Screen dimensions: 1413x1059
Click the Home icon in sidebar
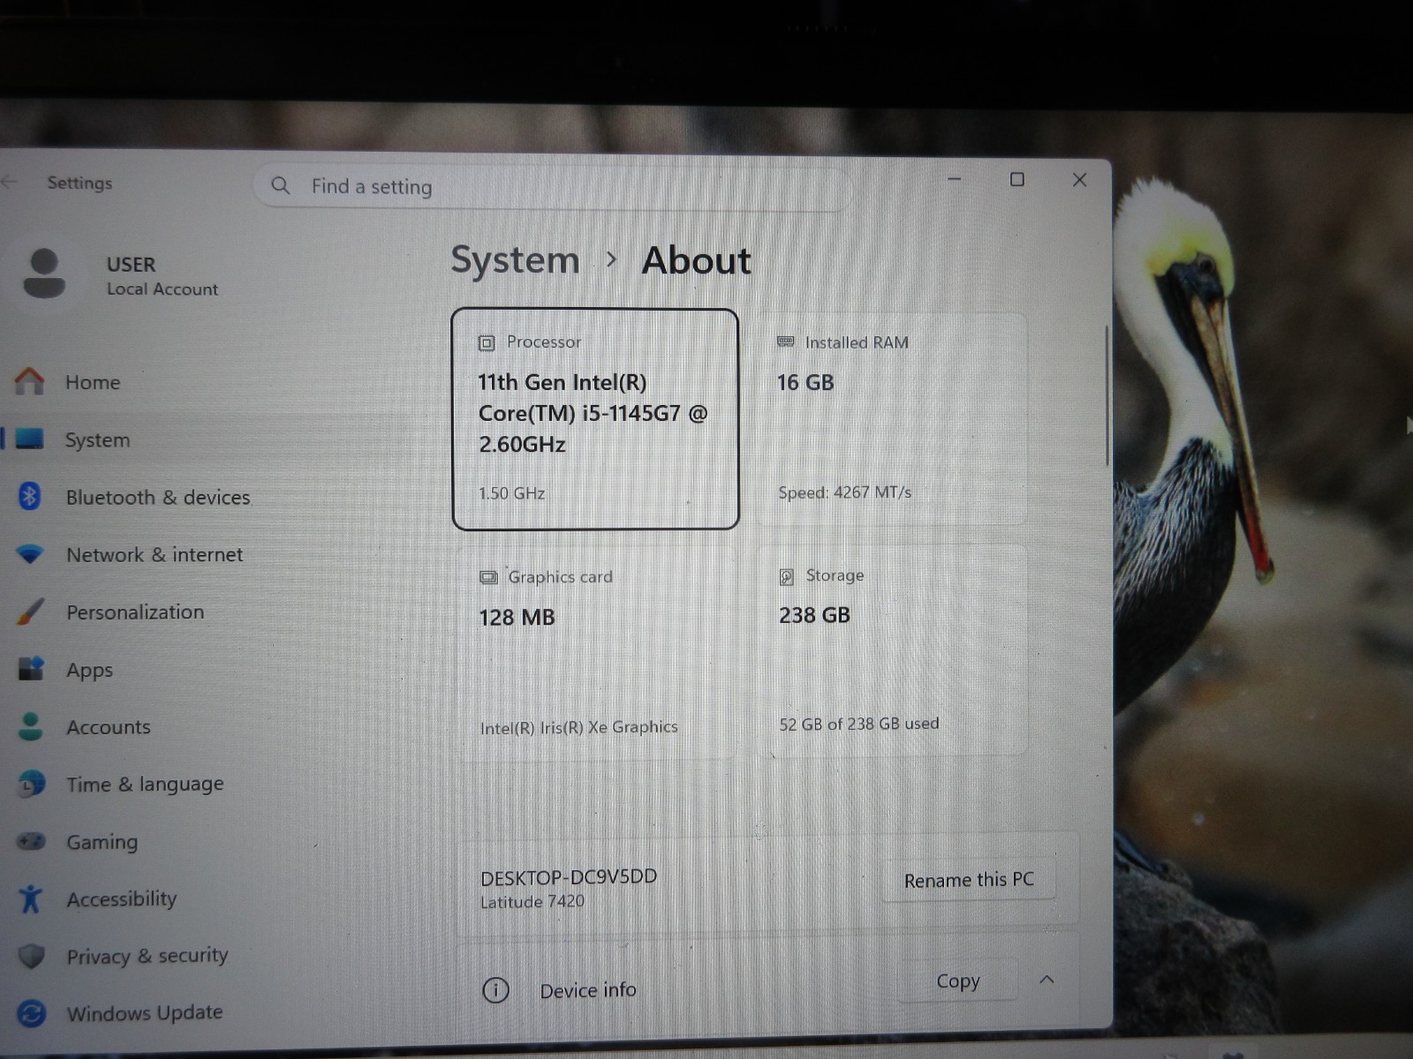click(x=29, y=381)
